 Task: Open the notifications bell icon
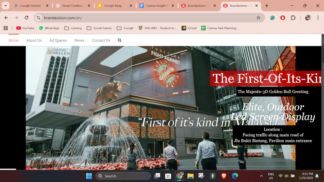point(317,176)
